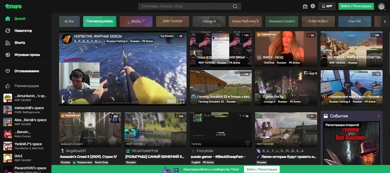Open Alex_Barsik's space avatar
Image resolution: width=390 pixels, height=173 pixels.
[x=8, y=122]
